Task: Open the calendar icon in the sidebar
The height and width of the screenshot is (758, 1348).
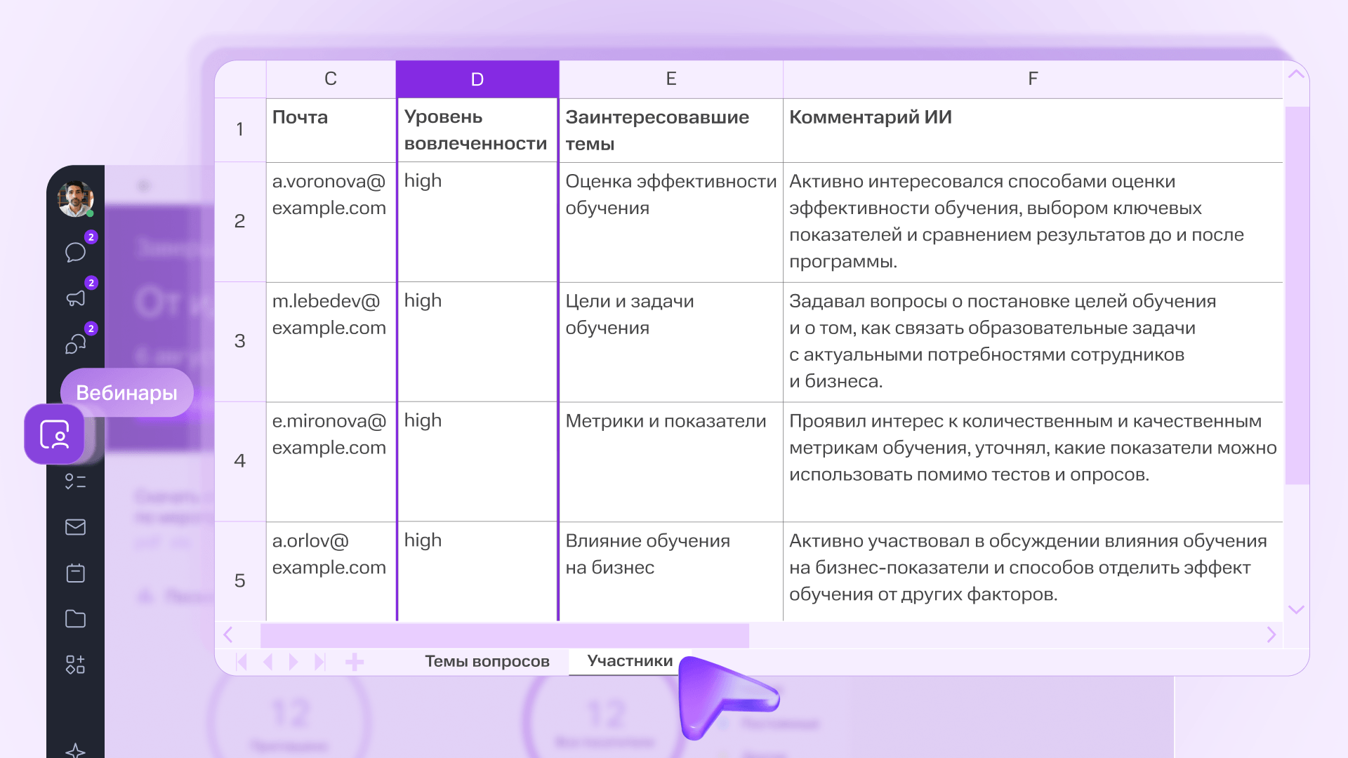Action: coord(75,573)
